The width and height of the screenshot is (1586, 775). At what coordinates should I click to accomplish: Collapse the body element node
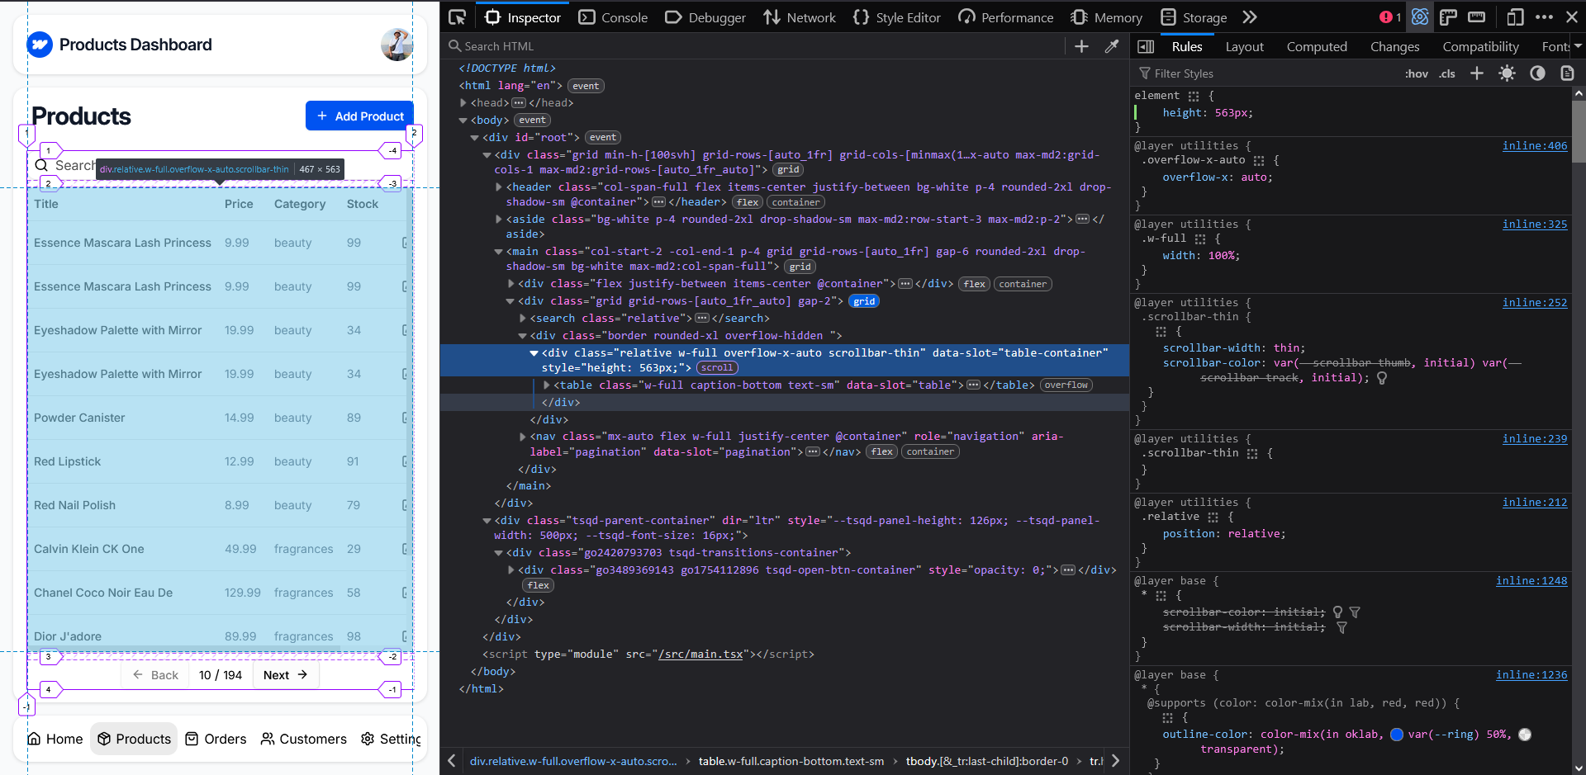(463, 121)
